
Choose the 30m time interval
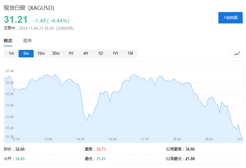tap(56, 53)
